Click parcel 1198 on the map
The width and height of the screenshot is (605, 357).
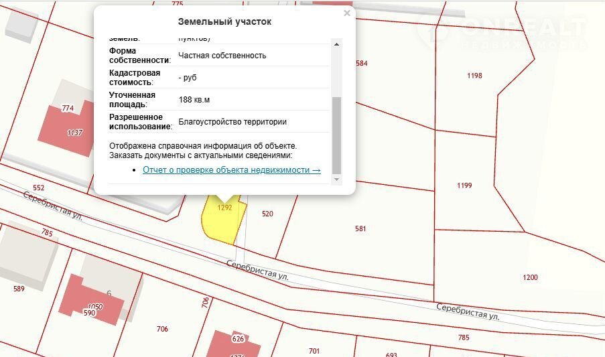coord(474,76)
